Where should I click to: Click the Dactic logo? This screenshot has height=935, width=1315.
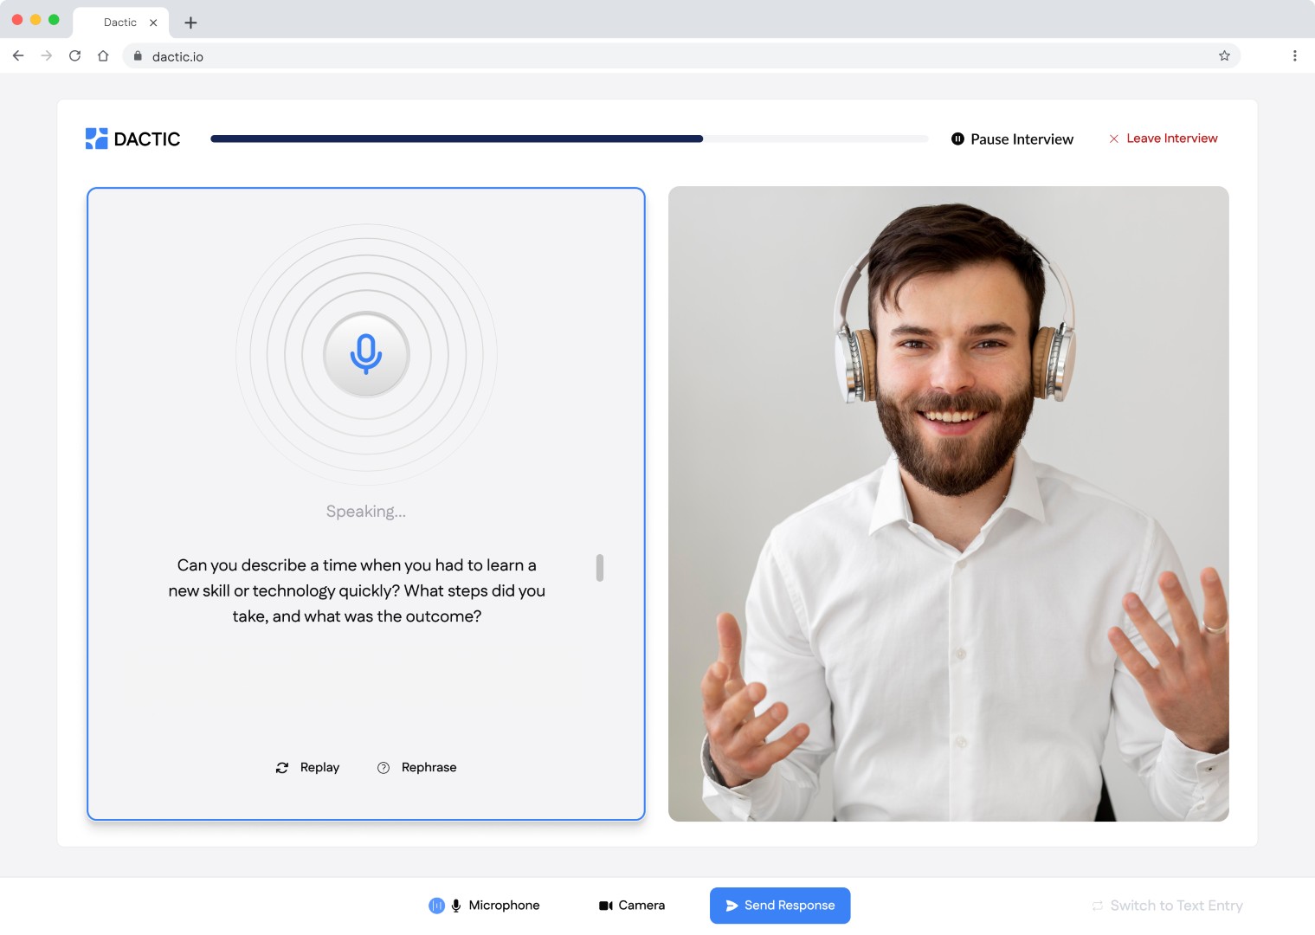point(132,139)
